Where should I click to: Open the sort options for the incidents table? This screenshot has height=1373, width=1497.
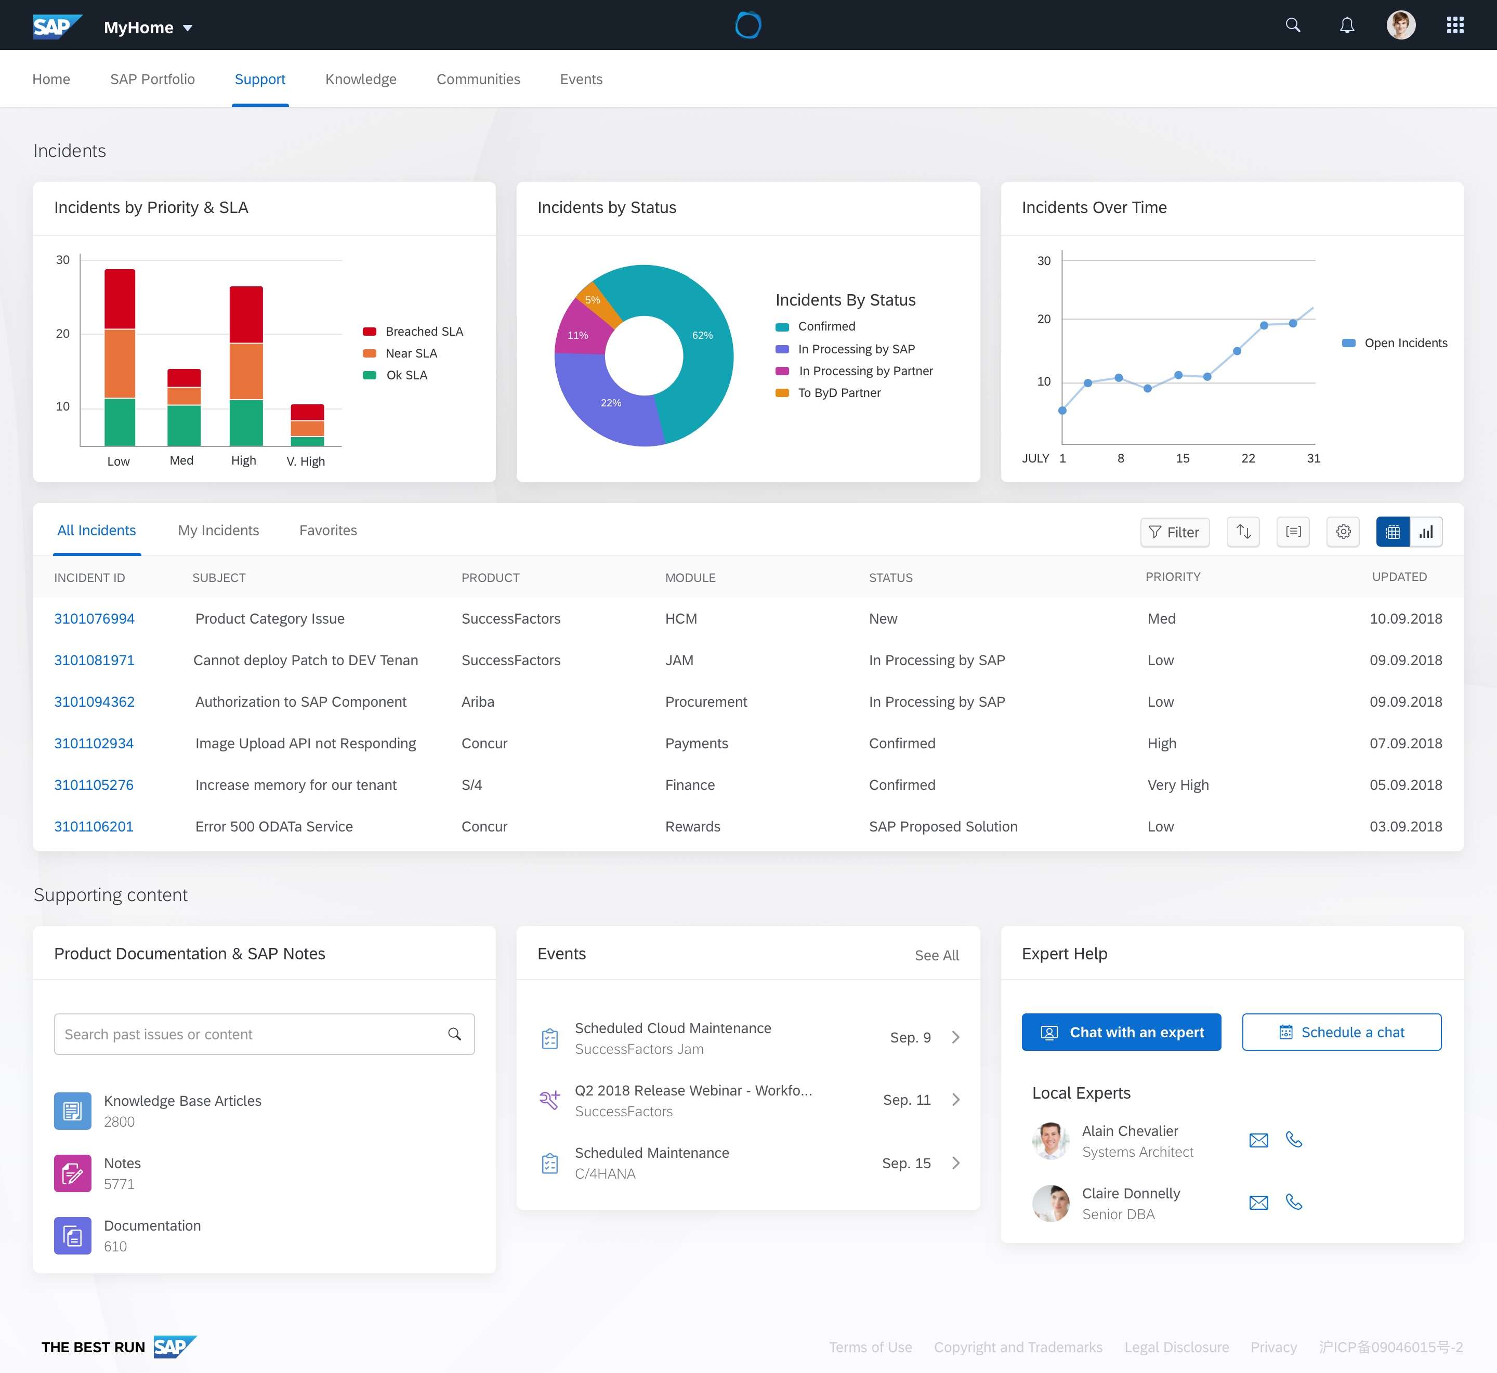point(1243,532)
